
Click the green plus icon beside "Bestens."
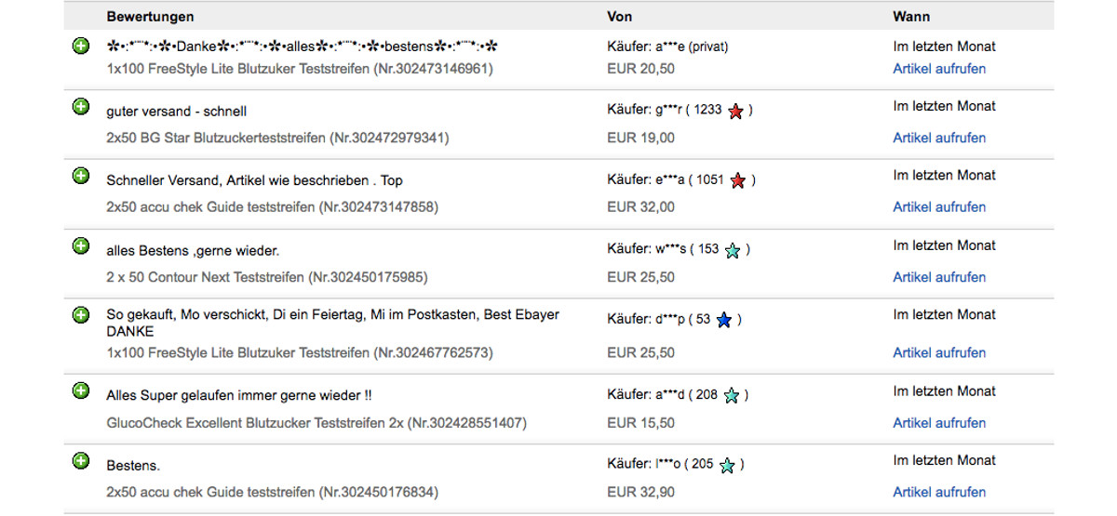pyautogui.click(x=81, y=460)
